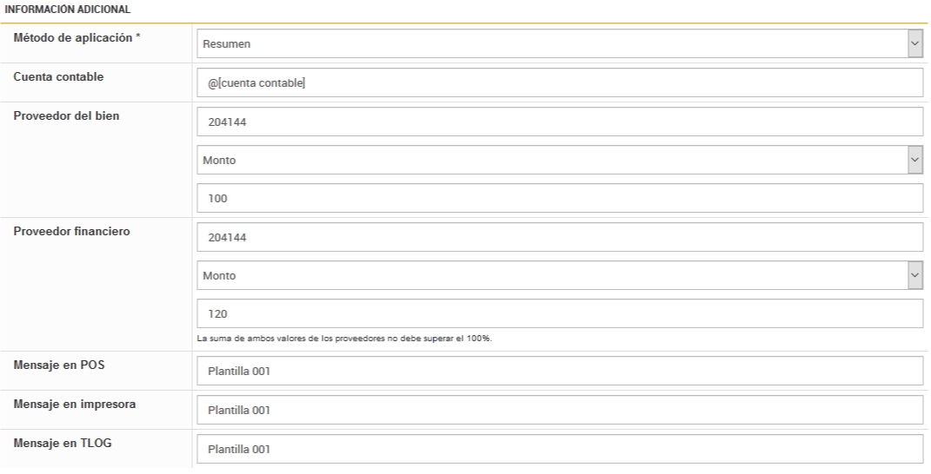Select the Proveedor del bien field containing 100

click(559, 198)
